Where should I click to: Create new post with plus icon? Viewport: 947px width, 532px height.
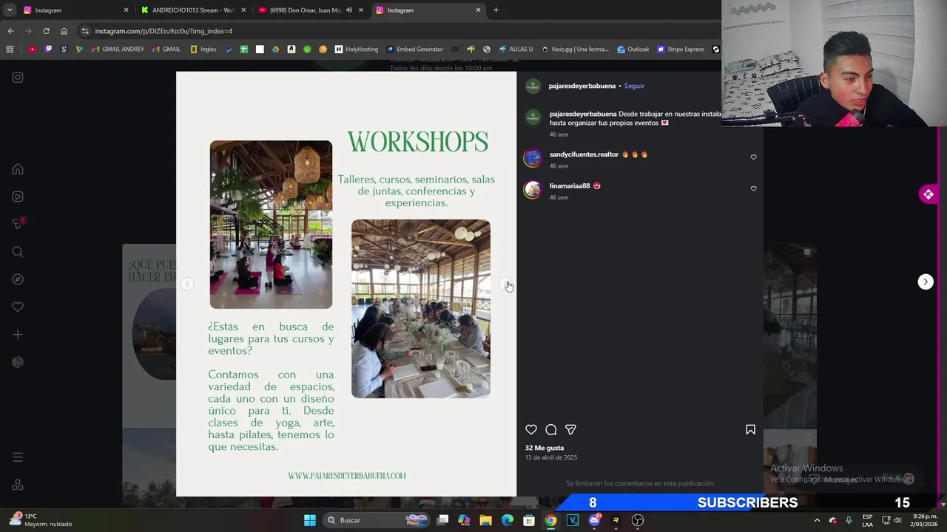pyautogui.click(x=18, y=335)
